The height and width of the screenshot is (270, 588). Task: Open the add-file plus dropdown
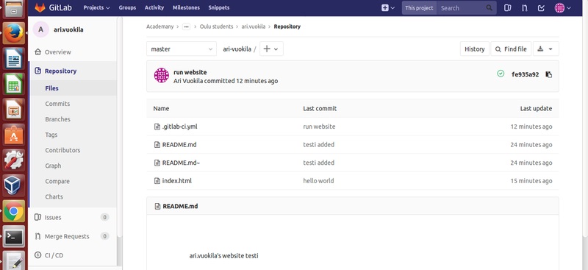[271, 49]
